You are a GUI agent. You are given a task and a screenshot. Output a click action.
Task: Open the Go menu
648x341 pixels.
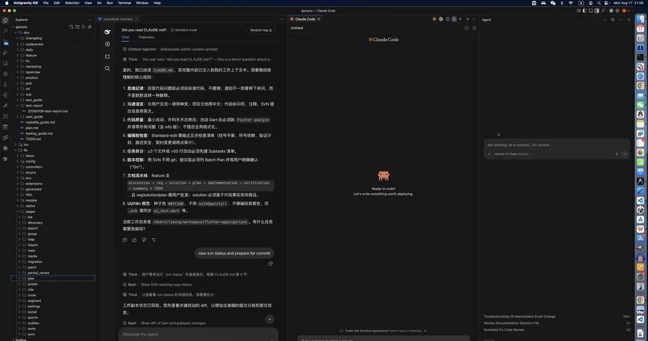[x=99, y=3]
